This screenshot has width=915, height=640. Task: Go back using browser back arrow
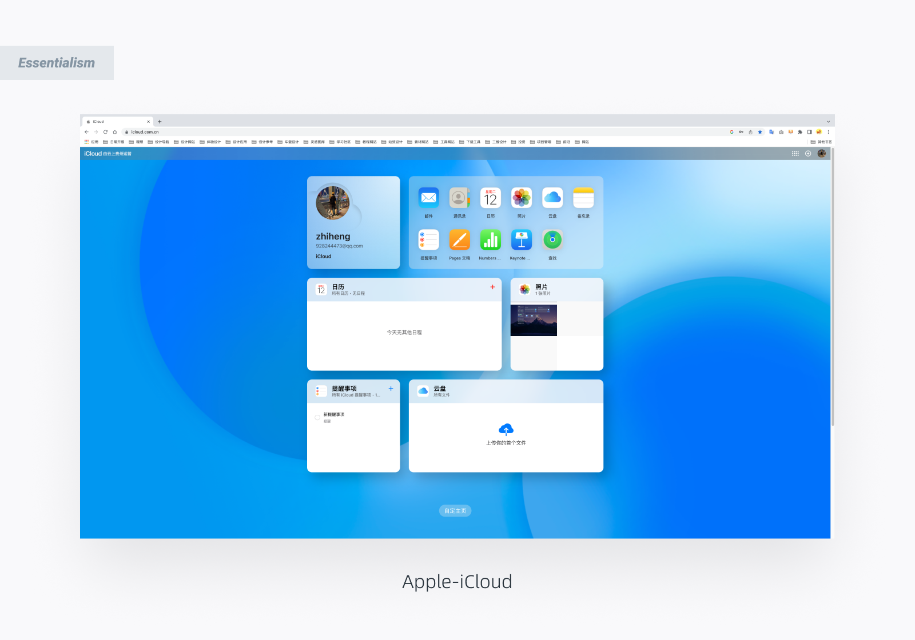(87, 132)
